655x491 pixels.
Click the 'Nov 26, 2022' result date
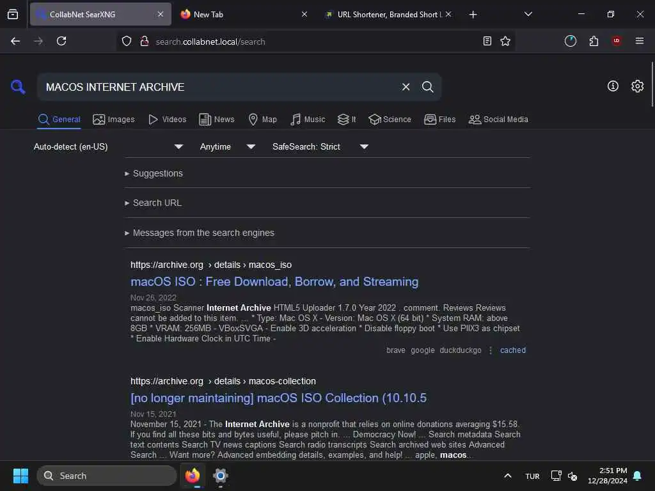[x=154, y=298]
